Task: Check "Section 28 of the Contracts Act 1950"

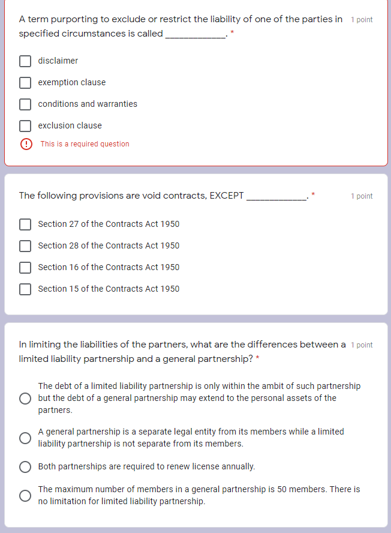Action: coord(25,245)
